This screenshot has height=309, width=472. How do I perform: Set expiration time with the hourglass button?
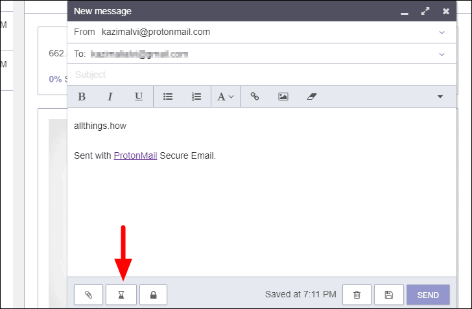click(121, 295)
